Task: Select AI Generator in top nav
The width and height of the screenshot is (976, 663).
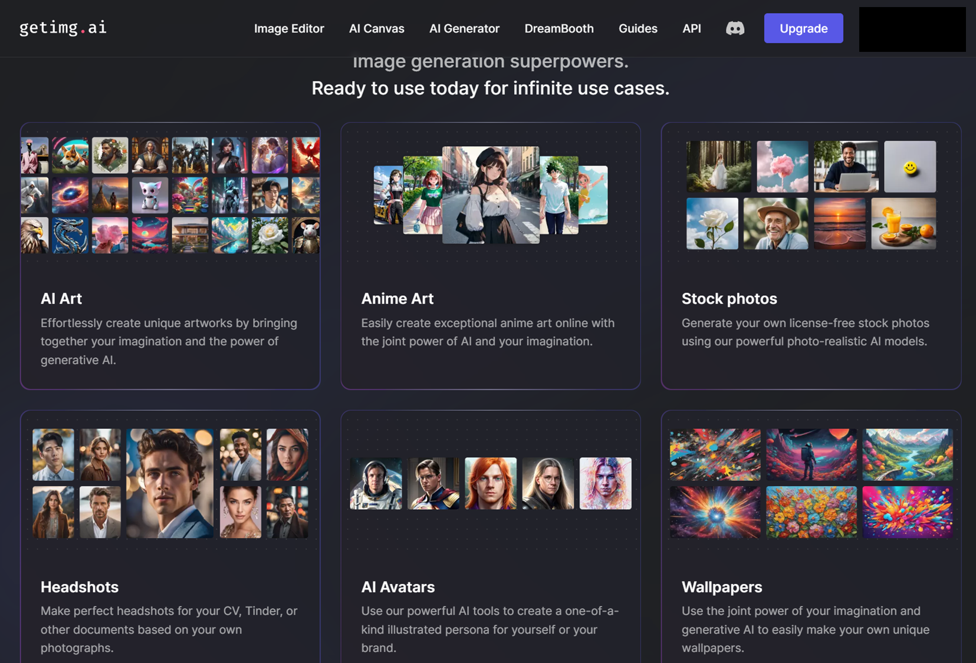Action: (464, 28)
